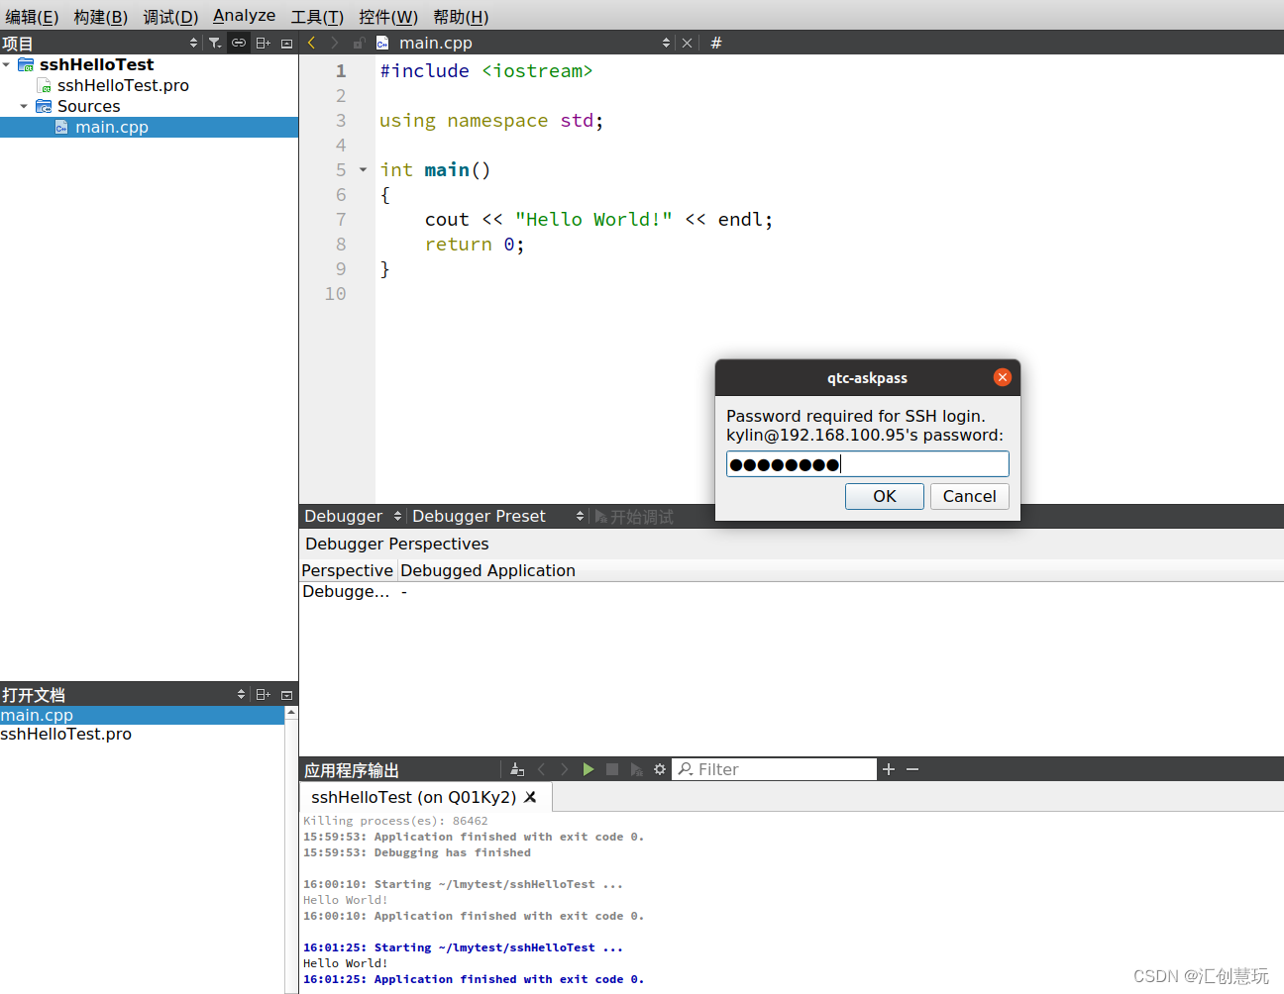Close the sshHelloTest (on Q01Ky2) tab
Image resolution: width=1284 pixels, height=994 pixels.
pos(530,797)
